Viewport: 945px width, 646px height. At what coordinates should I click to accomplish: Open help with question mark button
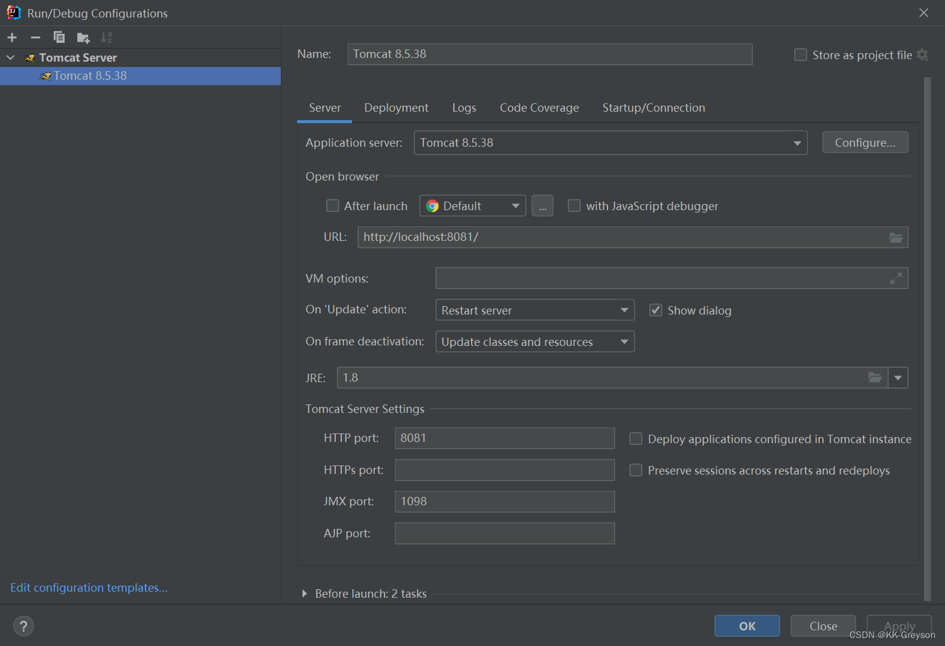[x=24, y=626]
